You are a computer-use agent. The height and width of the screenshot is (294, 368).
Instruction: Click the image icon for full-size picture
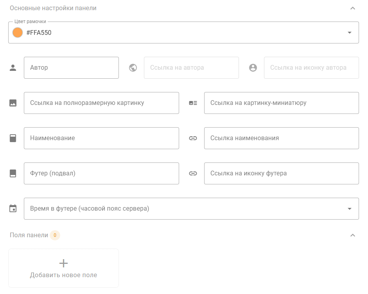(x=13, y=103)
